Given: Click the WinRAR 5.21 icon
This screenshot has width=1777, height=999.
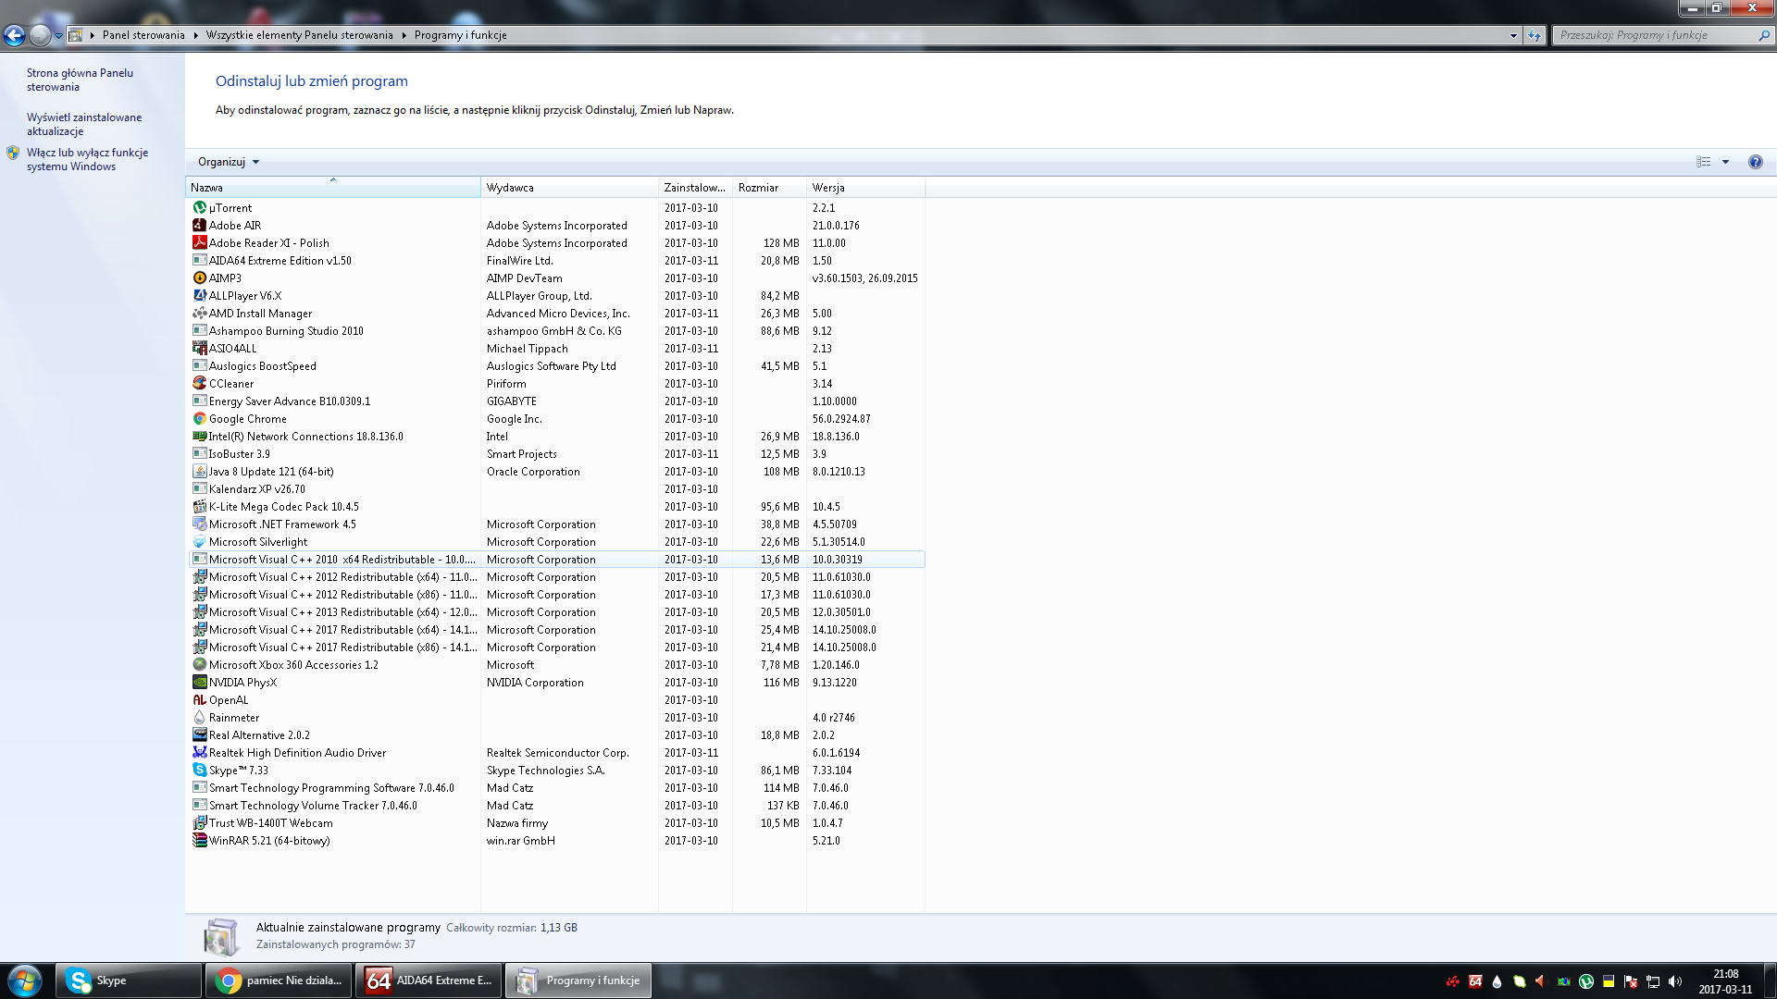Looking at the screenshot, I should click(199, 841).
